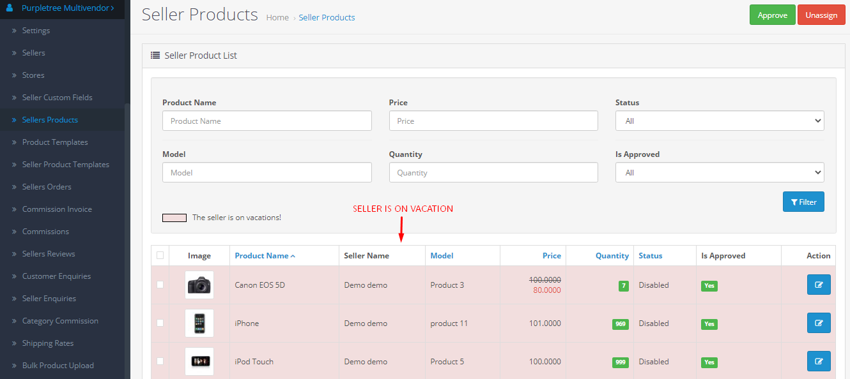Click the Purpletree Multivendor user icon
The height and width of the screenshot is (379, 850).
point(9,8)
